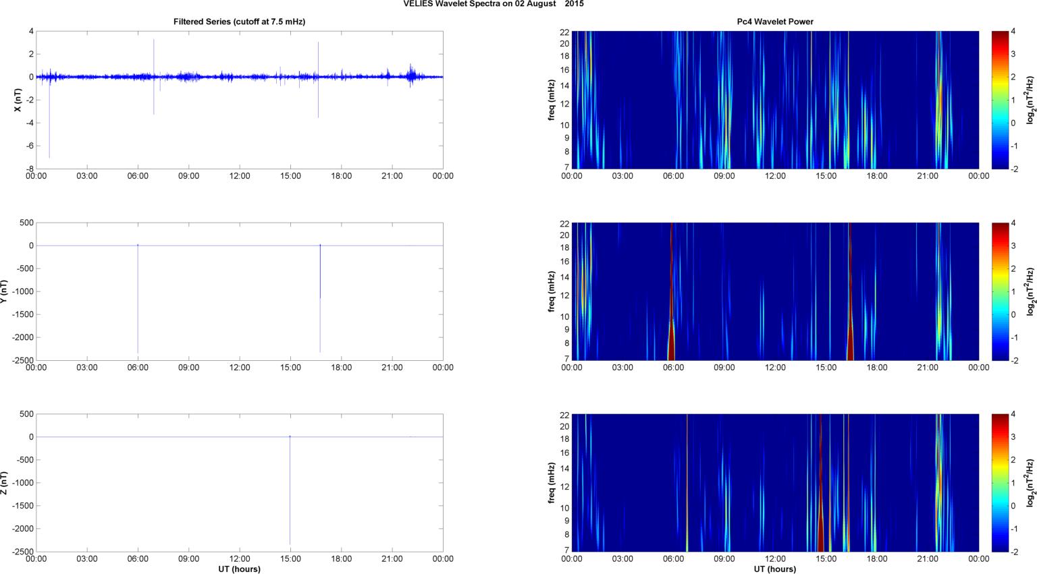Click the VELIES Wavelet Spectra figure title
1037x574 pixels.
[x=493, y=4]
